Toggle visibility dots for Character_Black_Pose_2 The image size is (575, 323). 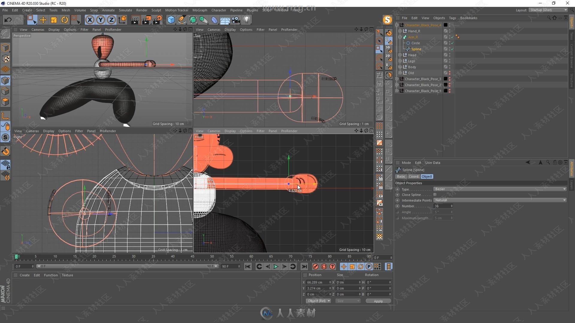[x=450, y=85]
